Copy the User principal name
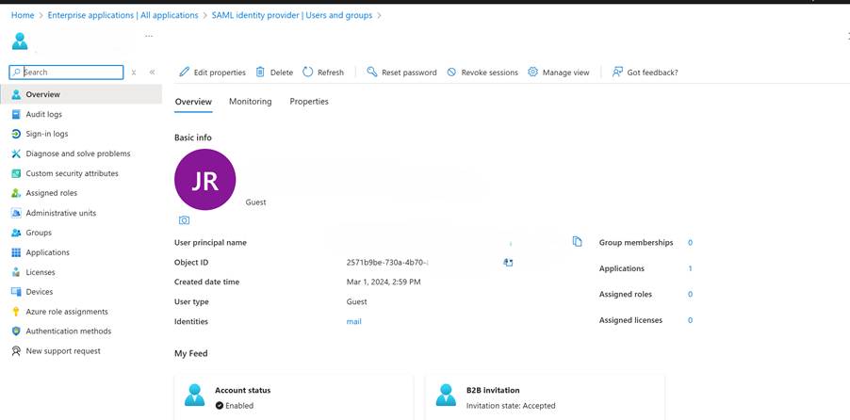850x420 pixels. [x=578, y=242]
